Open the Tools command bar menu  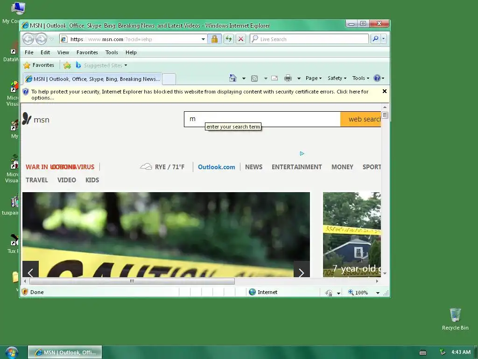[x=361, y=78]
